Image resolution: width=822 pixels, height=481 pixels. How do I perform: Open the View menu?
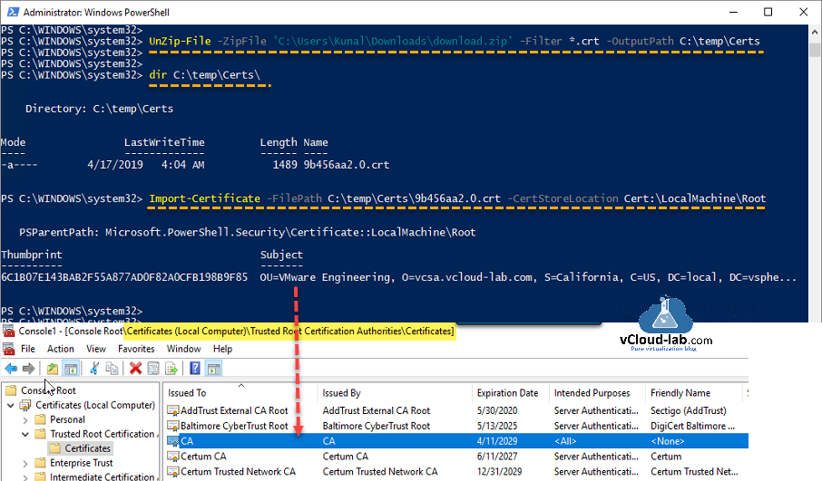point(96,349)
